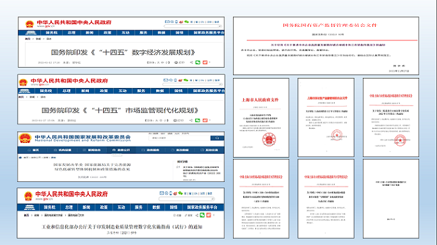
Task: Open the 上海市人民政府文件 document thumbnail
Action: pyautogui.click(x=261, y=117)
